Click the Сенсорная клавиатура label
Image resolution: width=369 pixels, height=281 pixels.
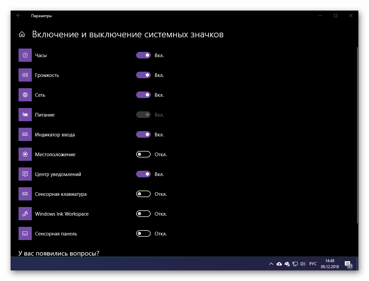pyautogui.click(x=61, y=194)
